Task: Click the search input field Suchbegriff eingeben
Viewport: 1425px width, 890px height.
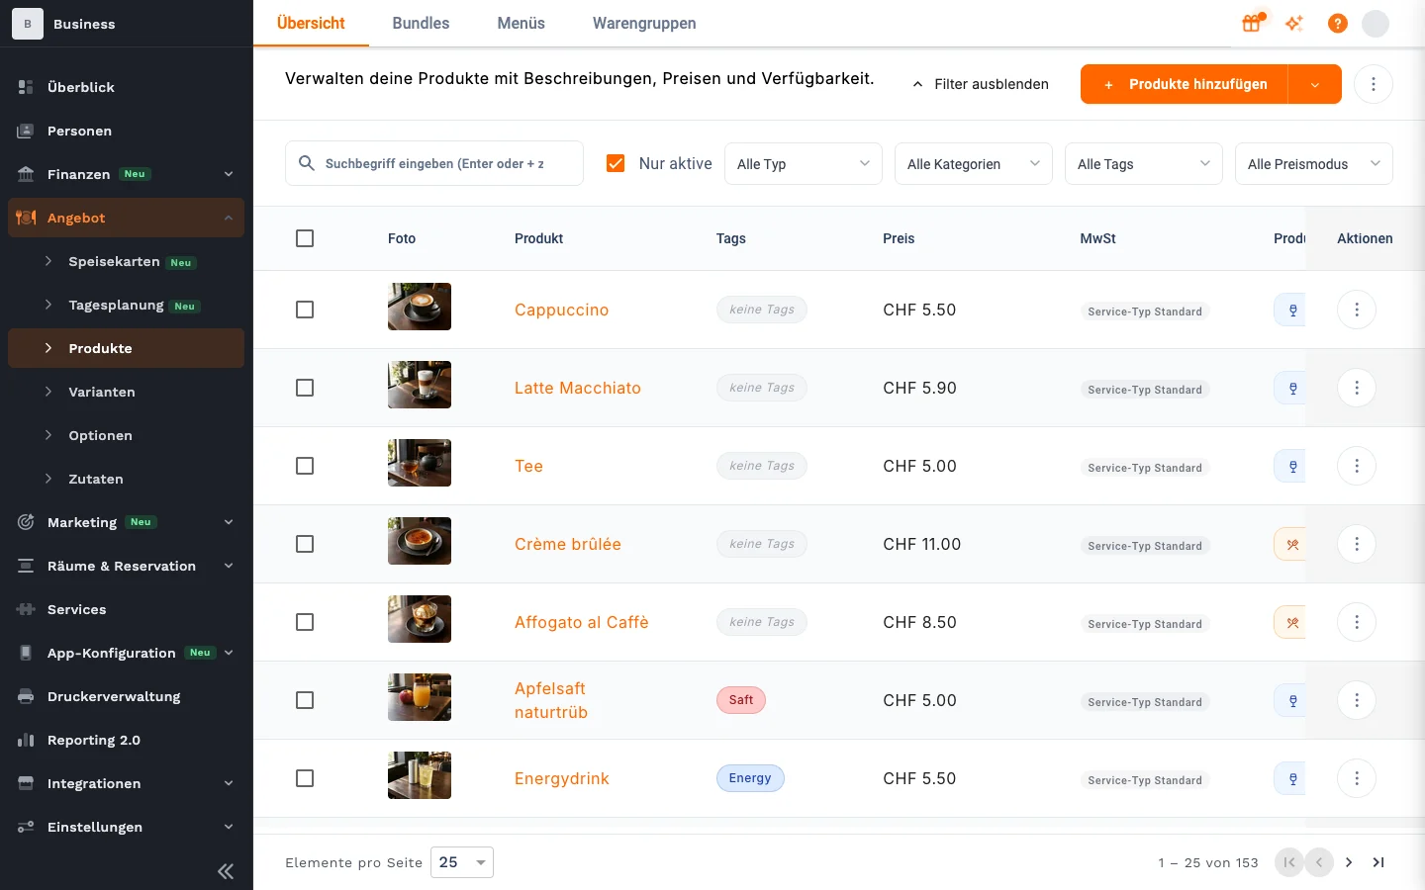Action: click(434, 163)
